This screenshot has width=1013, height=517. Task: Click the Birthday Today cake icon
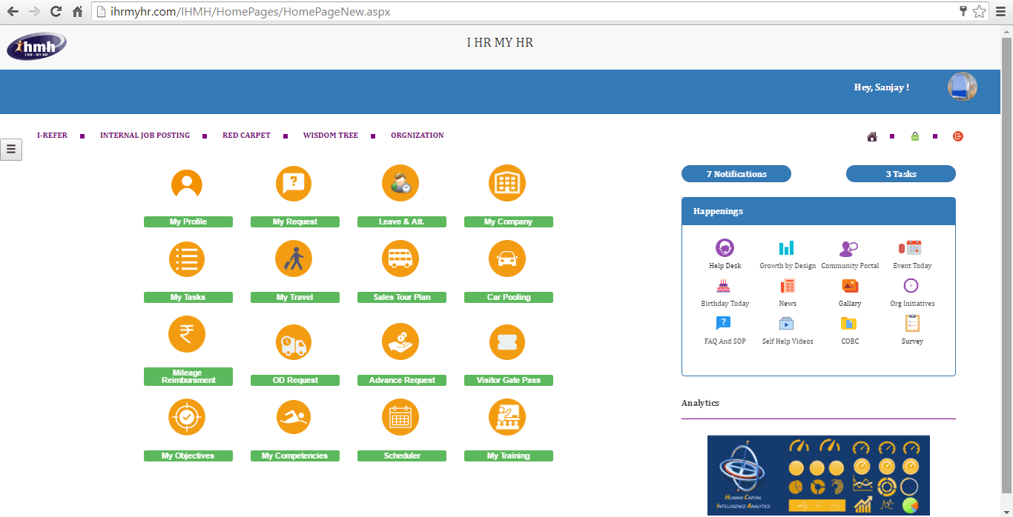[x=724, y=286]
